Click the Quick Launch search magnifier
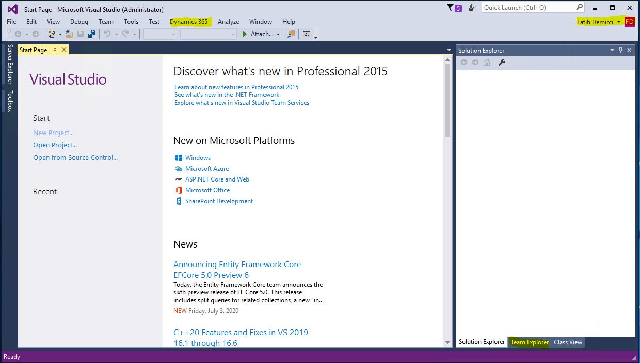The height and width of the screenshot is (363, 640). 579,7
